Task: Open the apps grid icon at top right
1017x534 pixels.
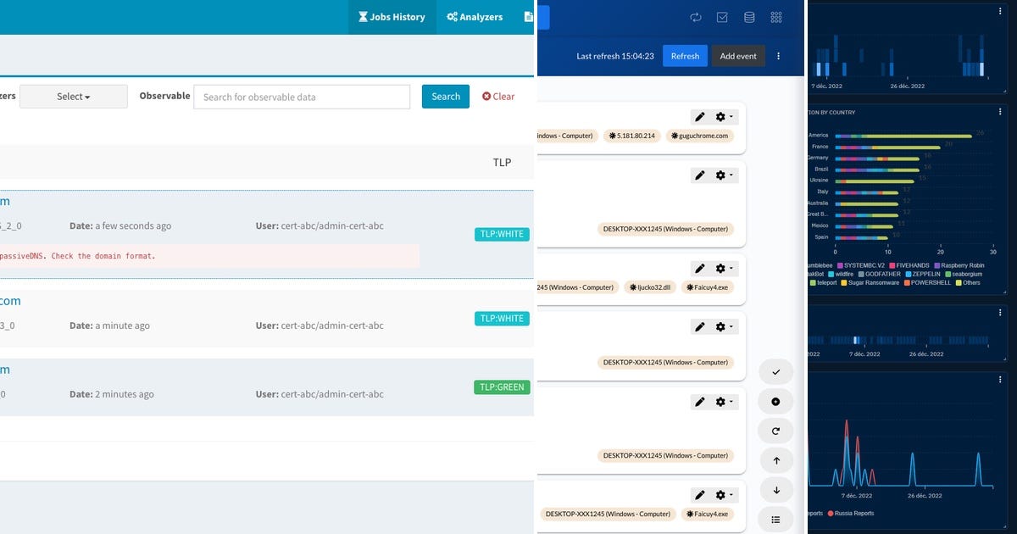Action: click(x=776, y=17)
